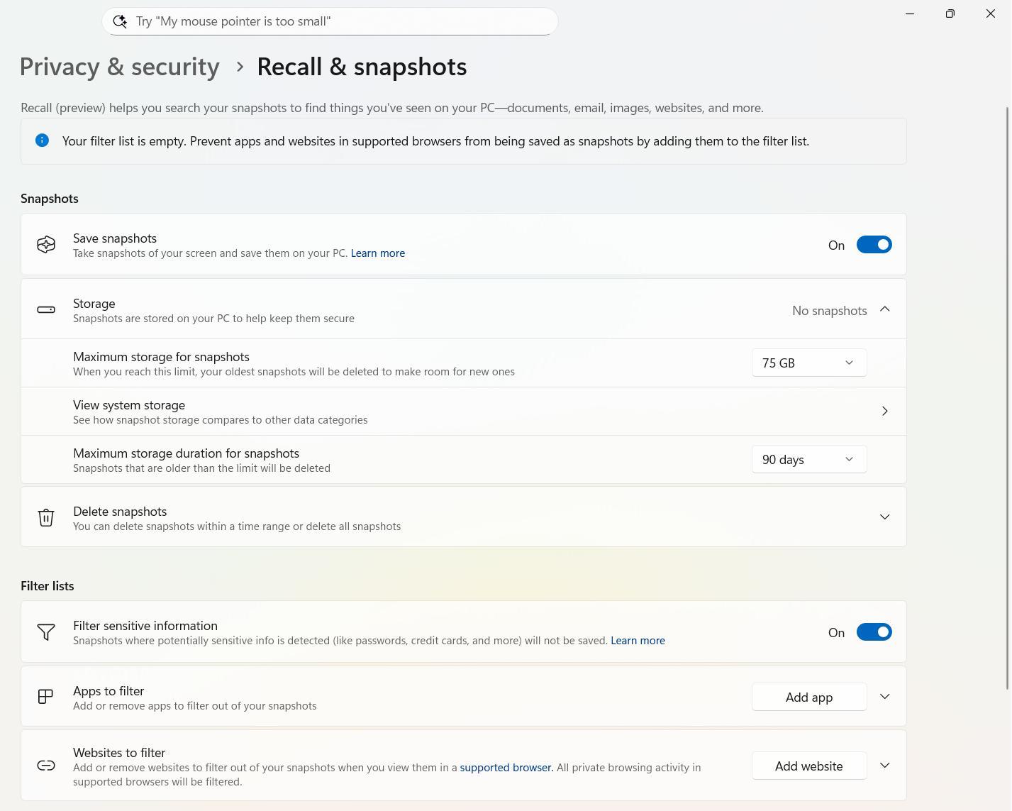This screenshot has height=811, width=1012.
Task: Click the Storage drive icon
Action: pos(46,309)
